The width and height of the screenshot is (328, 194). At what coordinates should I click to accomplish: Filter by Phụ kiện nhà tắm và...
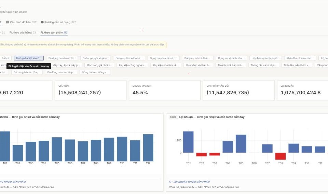point(166,65)
